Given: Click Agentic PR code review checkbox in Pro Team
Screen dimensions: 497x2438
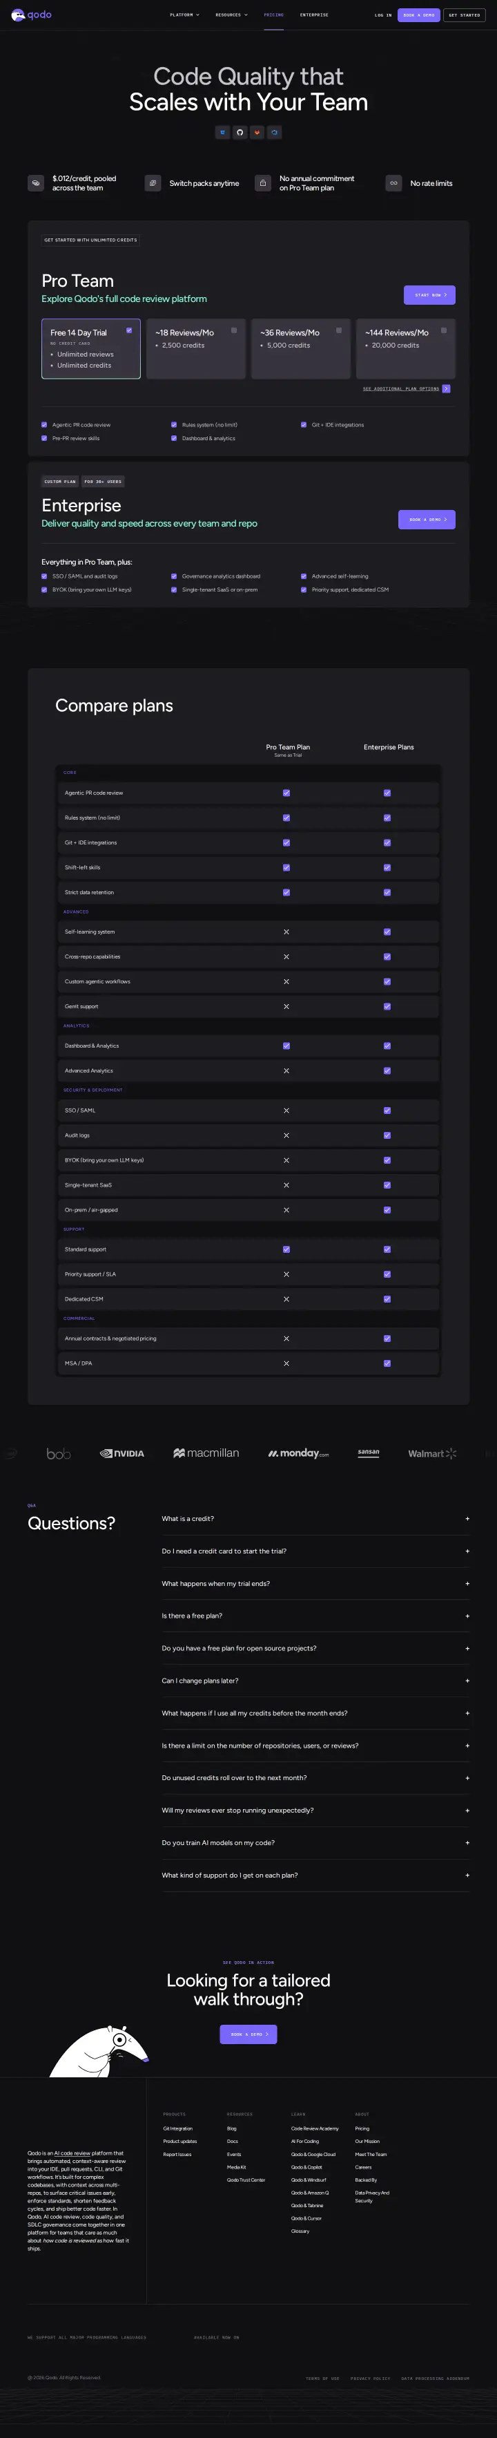Looking at the screenshot, I should pos(44,425).
